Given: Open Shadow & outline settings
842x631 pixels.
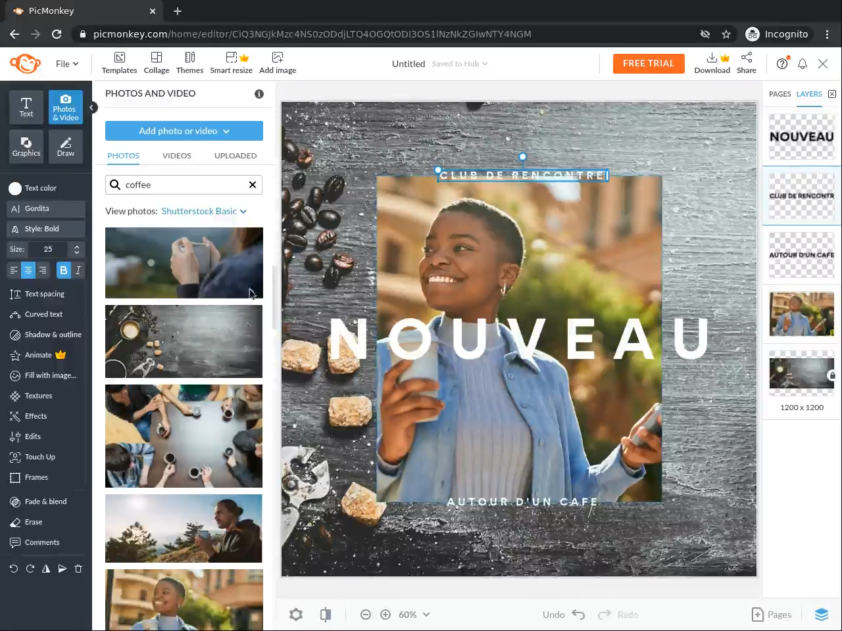Looking at the screenshot, I should (46, 335).
